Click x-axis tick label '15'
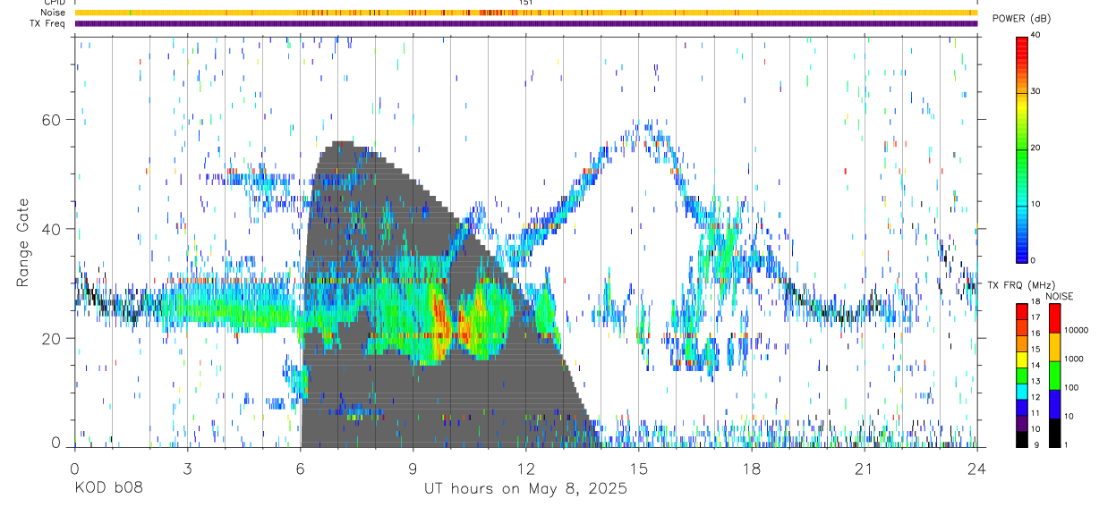1099x507 pixels. [x=638, y=468]
